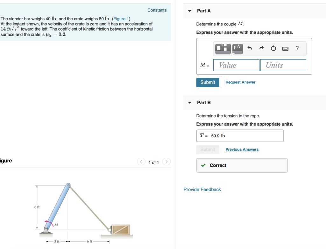Click inside the Value input field

(x=236, y=65)
